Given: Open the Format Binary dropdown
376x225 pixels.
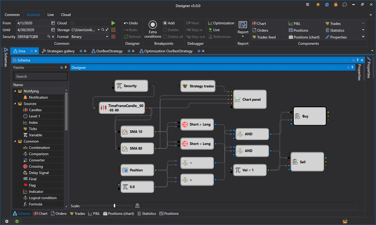Looking at the screenshot, I should [107, 37].
